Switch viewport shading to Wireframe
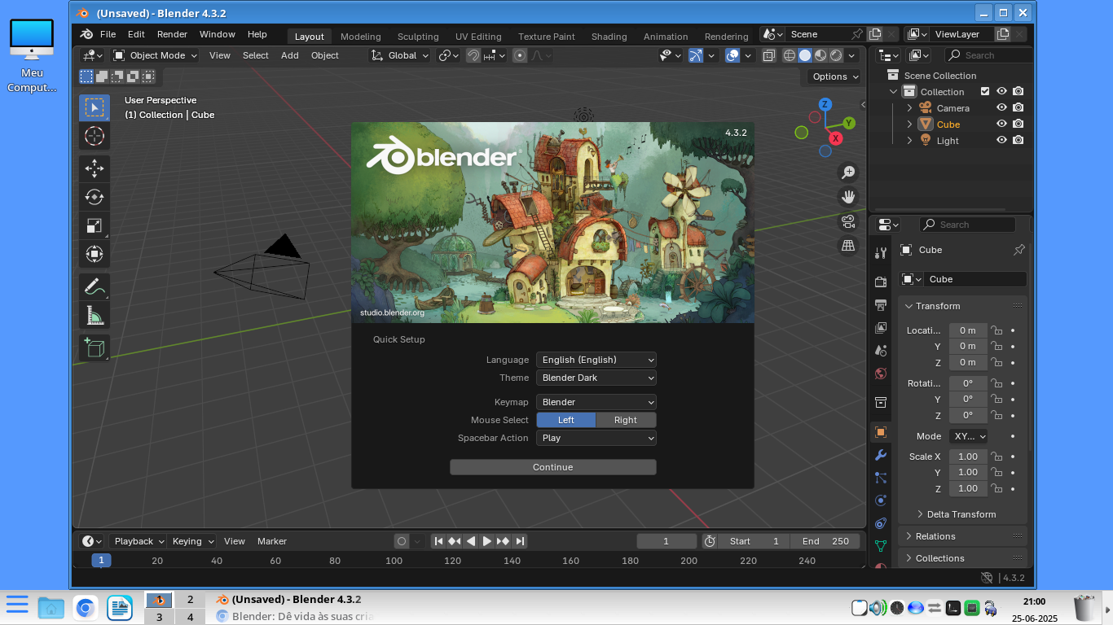 (789, 55)
